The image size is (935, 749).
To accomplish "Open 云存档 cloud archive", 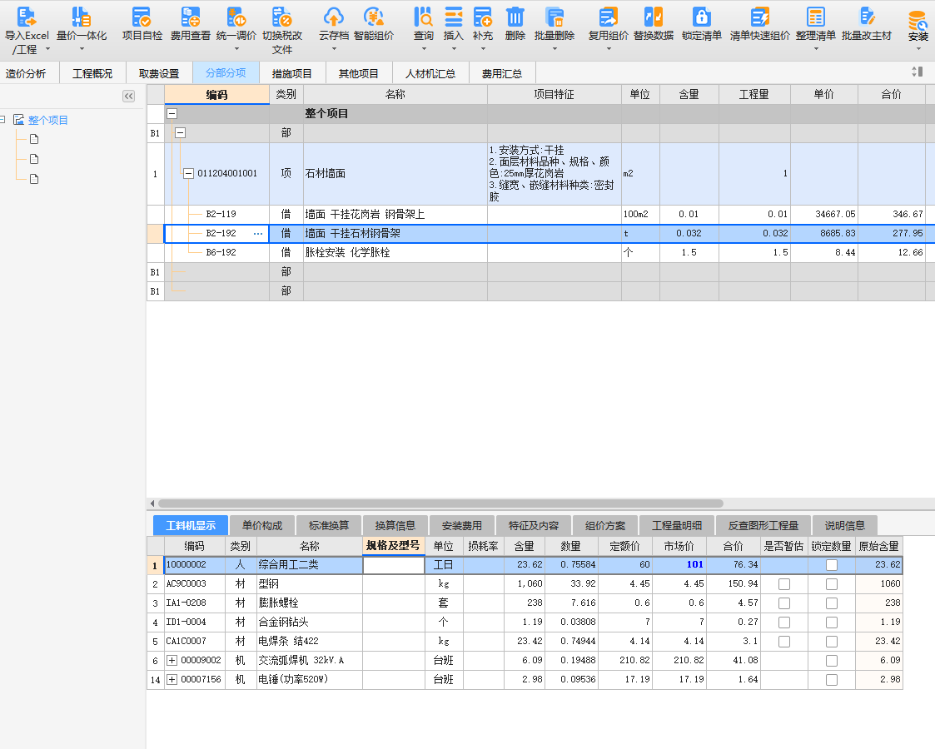I will (x=333, y=17).
